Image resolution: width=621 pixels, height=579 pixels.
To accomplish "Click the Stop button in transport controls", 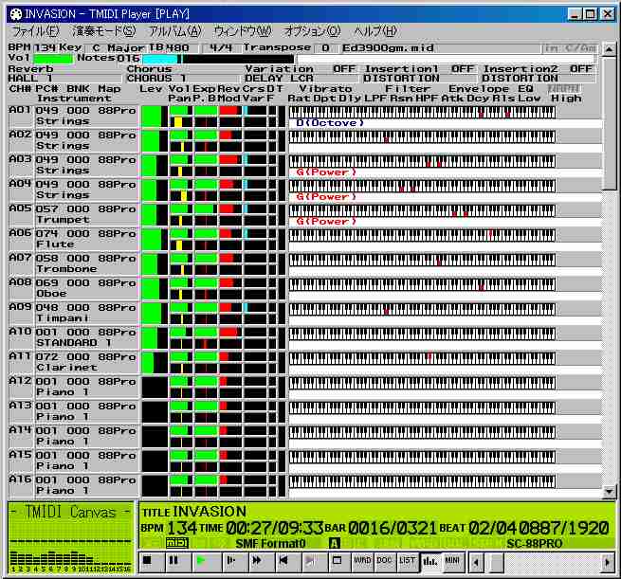I will click(x=147, y=561).
